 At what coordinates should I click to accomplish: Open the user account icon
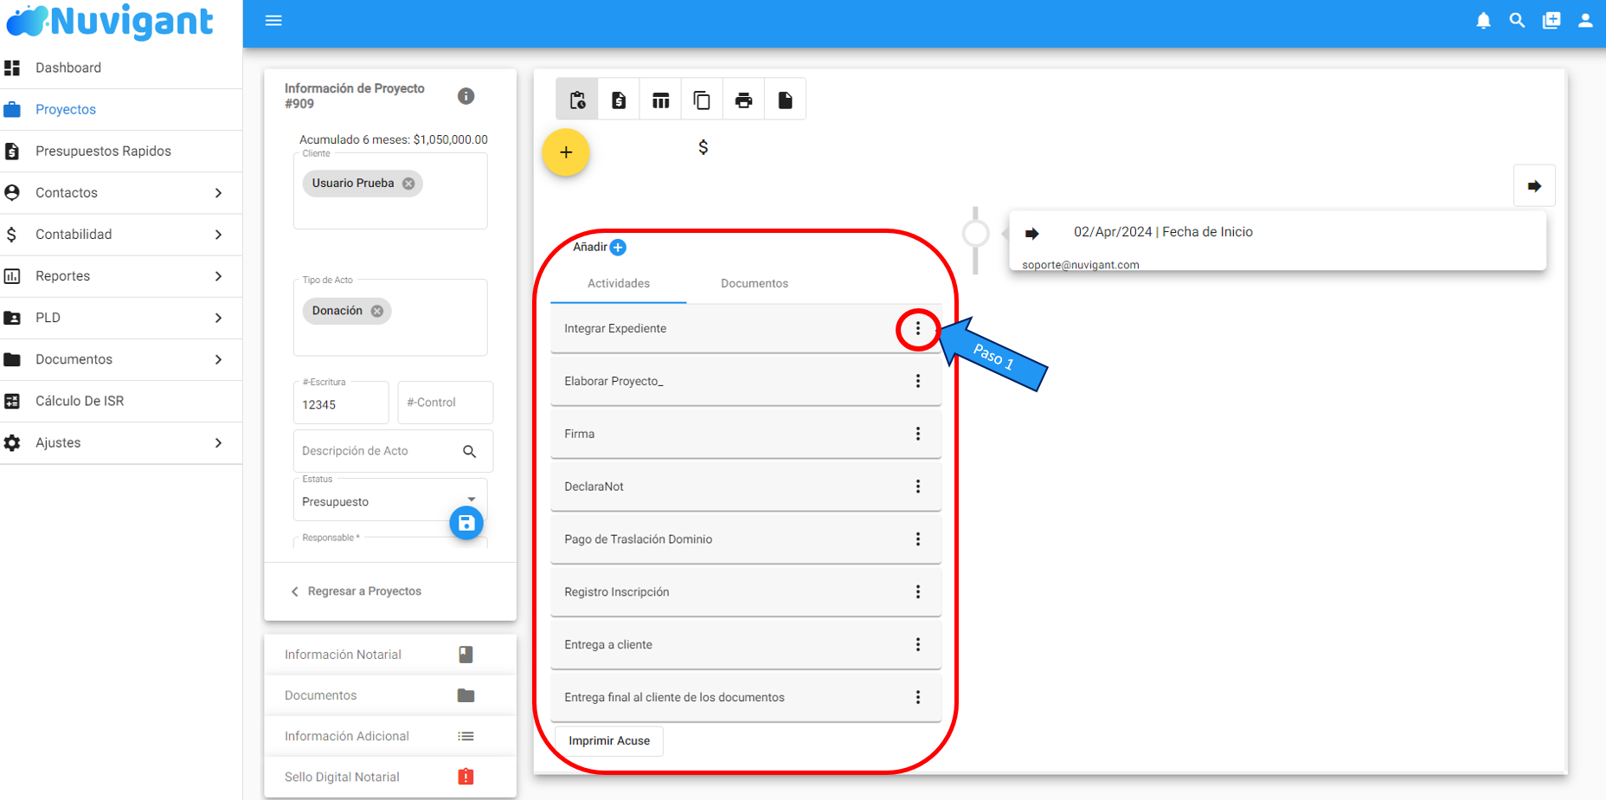point(1585,21)
